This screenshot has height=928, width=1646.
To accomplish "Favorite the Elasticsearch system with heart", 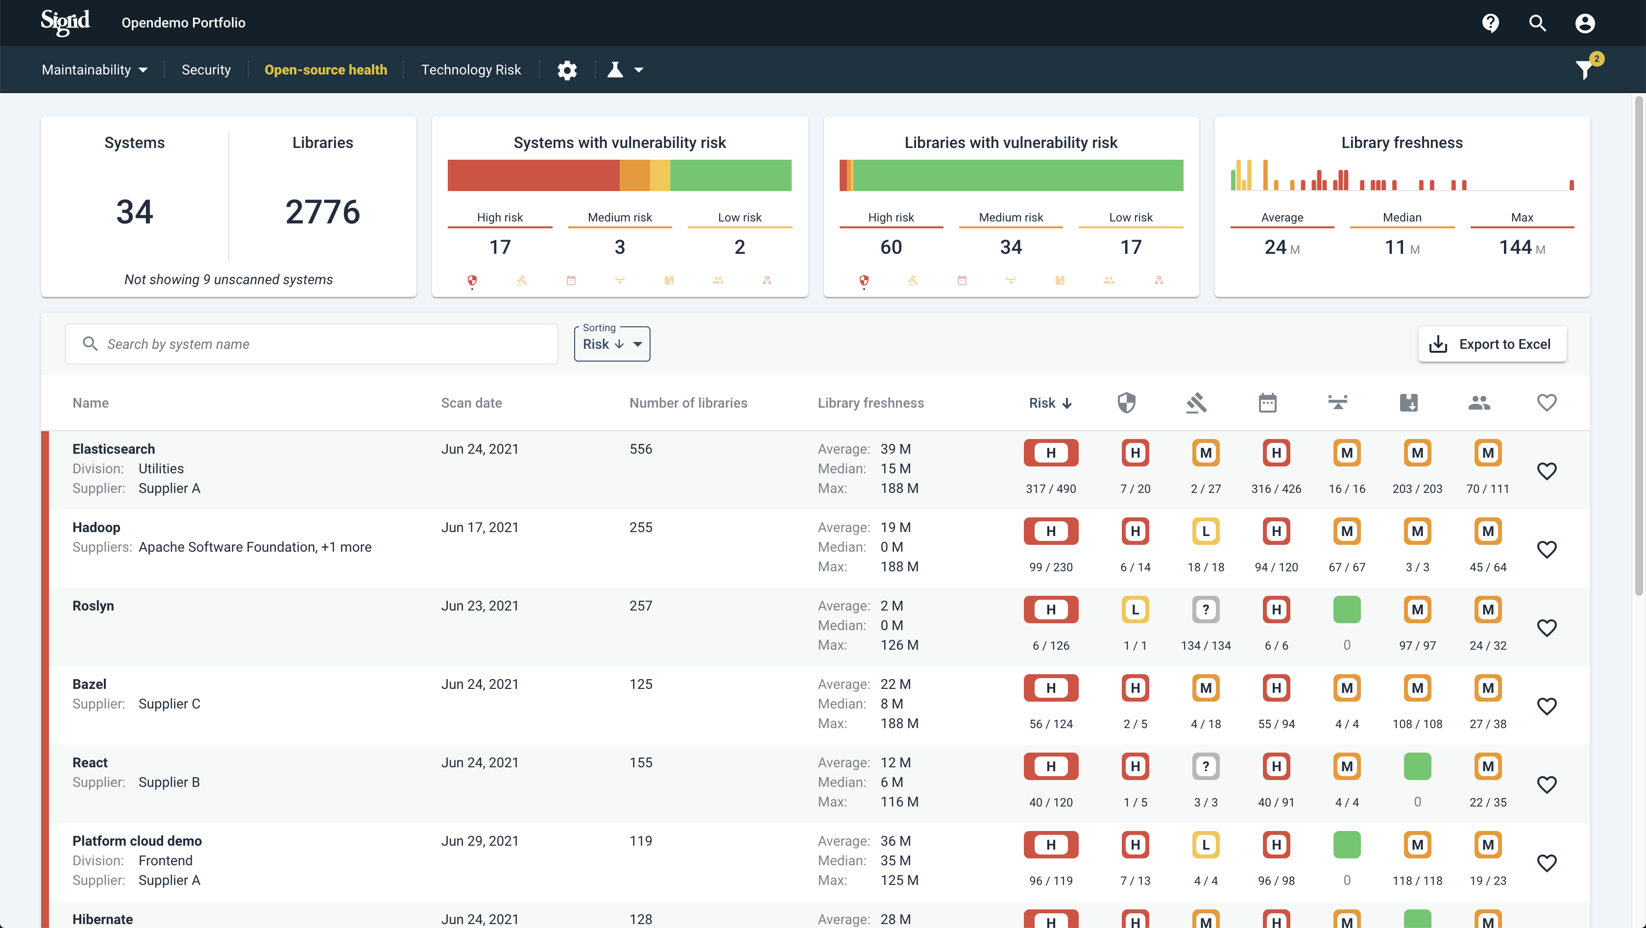I will (1547, 471).
